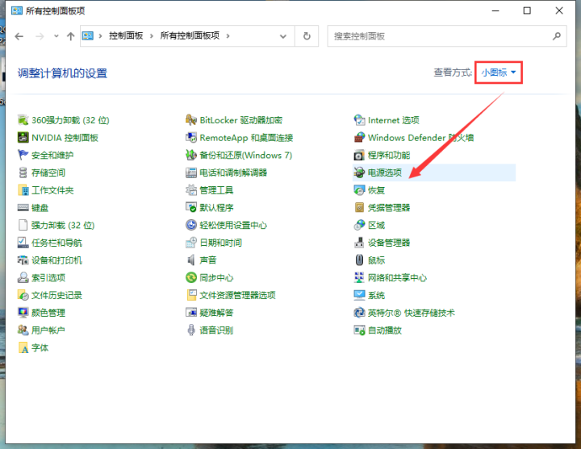Open the 语音识别 link
581x449 pixels.
click(216, 330)
